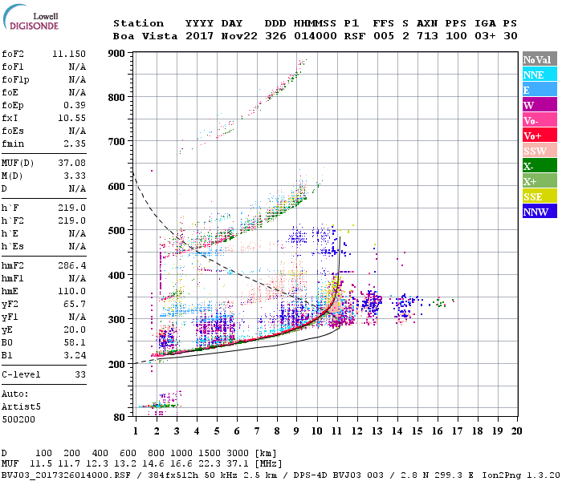562x481 pixels.
Task: Select the Vo- pink legend swatch
Action: (540, 120)
